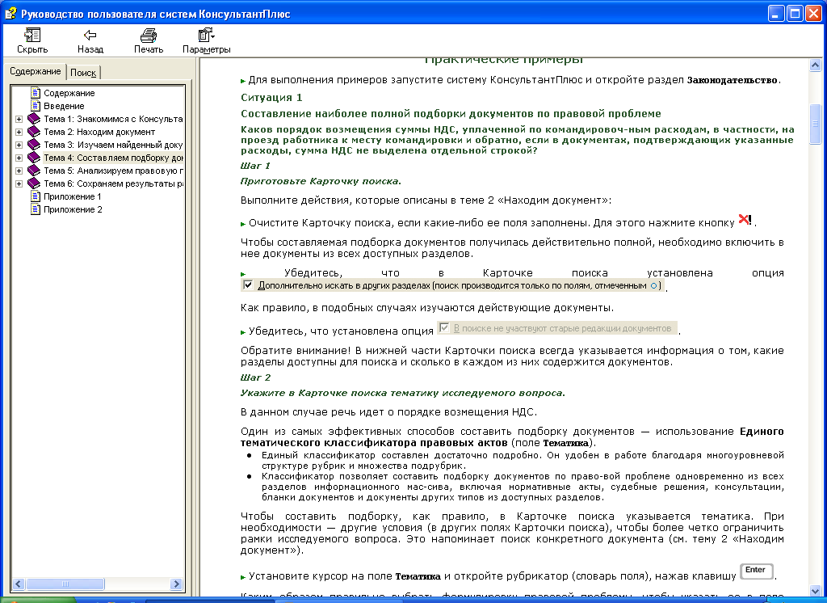
Task: Click the tree pane scroll right arrow
Action: 176,584
